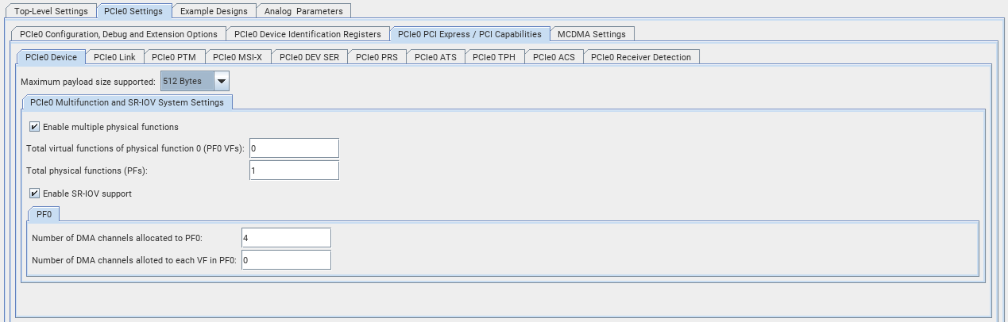This screenshot has width=1008, height=322.
Task: Open Maximum payload size dropdown arrow
Action: point(222,81)
